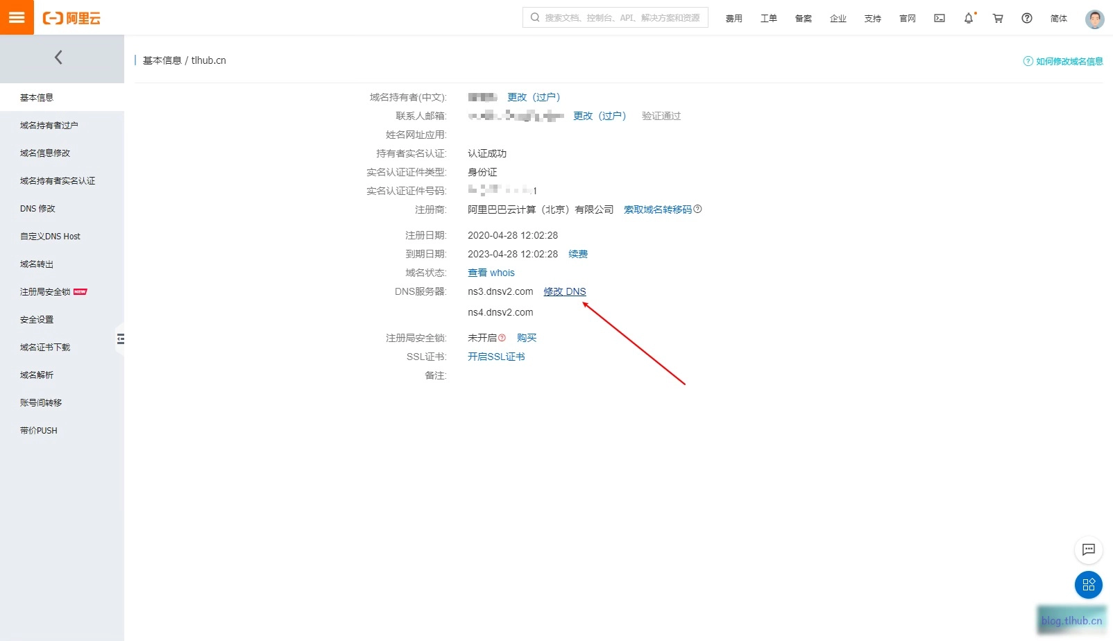
Task: Click the Aliyun logo
Action: click(x=71, y=18)
